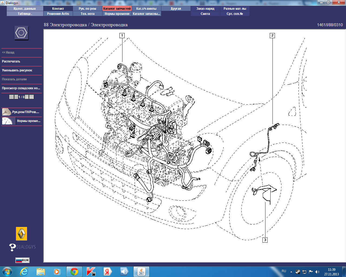The image size is (346, 277).
Task: Open the clock showing 11:39
Action: tap(332, 272)
